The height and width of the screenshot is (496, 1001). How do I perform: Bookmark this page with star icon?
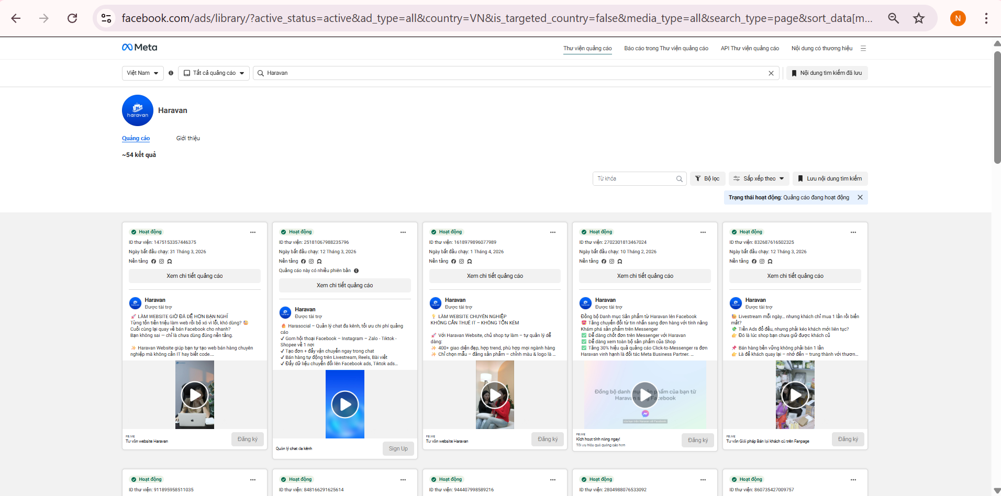click(919, 18)
